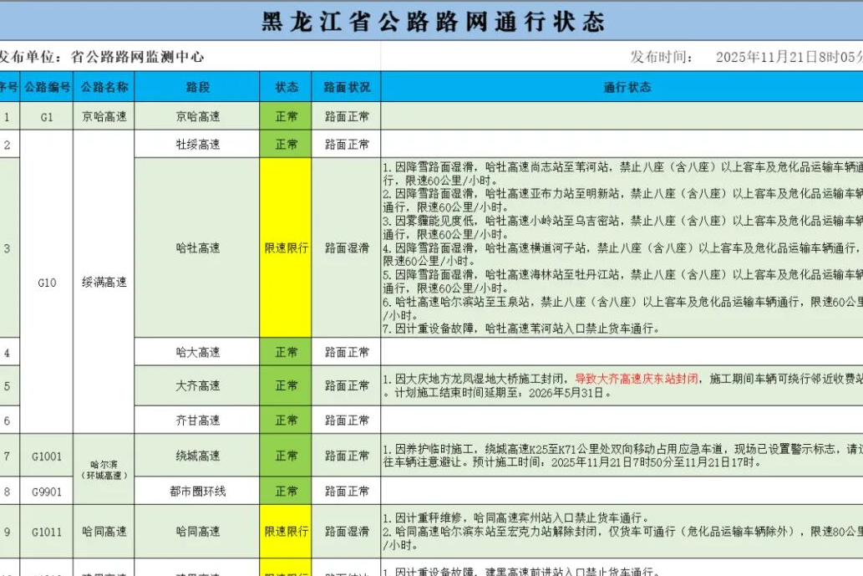
Task: Click the 公路名称 column header
Action: [x=104, y=87]
